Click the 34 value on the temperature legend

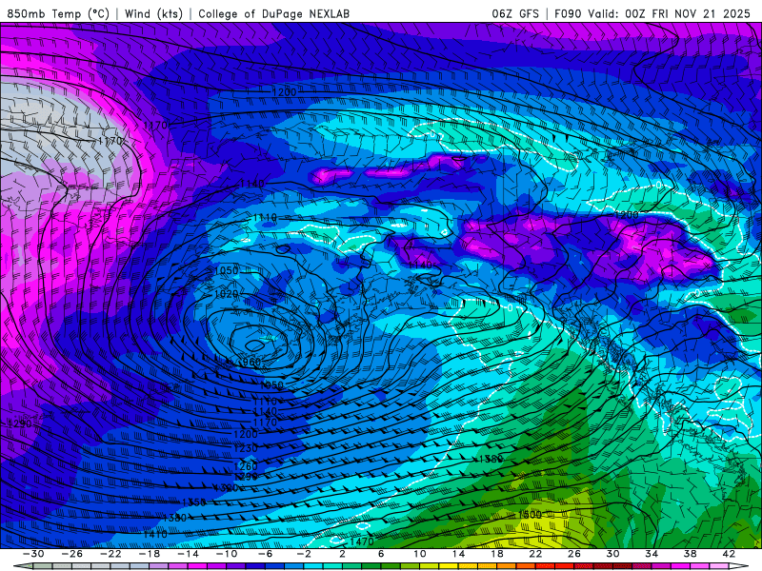click(x=652, y=554)
